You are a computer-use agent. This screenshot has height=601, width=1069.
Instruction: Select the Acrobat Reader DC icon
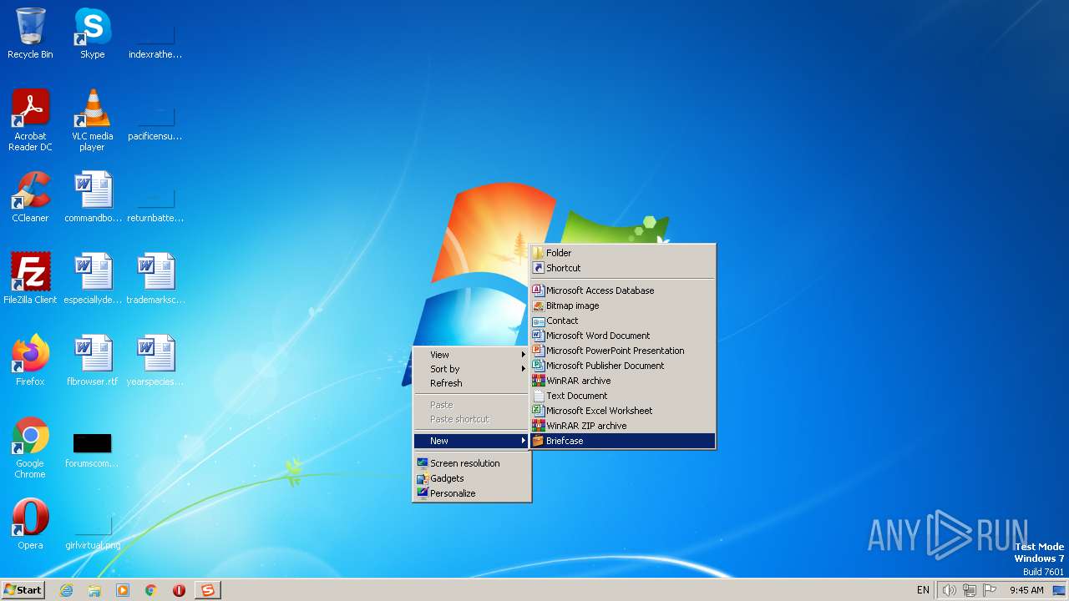(30, 120)
